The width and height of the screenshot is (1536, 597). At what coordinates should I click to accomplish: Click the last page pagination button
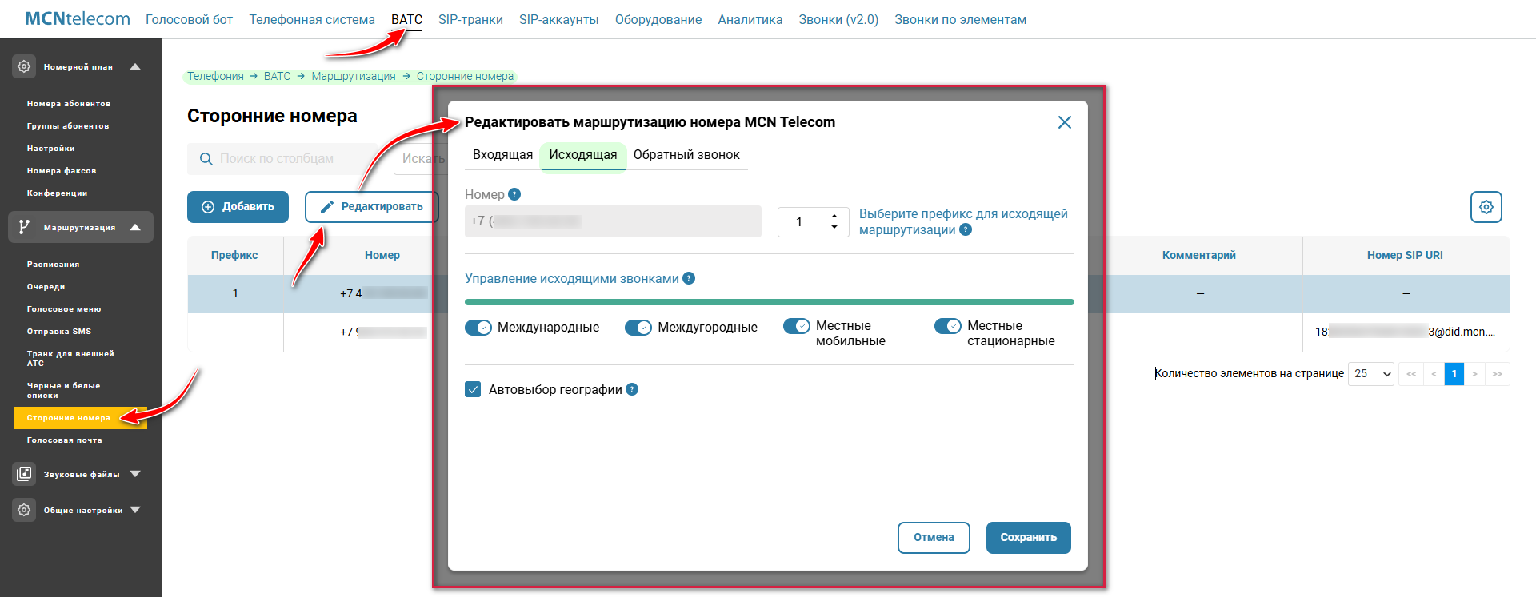[x=1497, y=374]
